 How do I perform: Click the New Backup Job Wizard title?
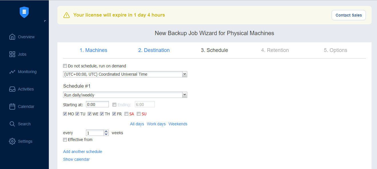(x=214, y=33)
